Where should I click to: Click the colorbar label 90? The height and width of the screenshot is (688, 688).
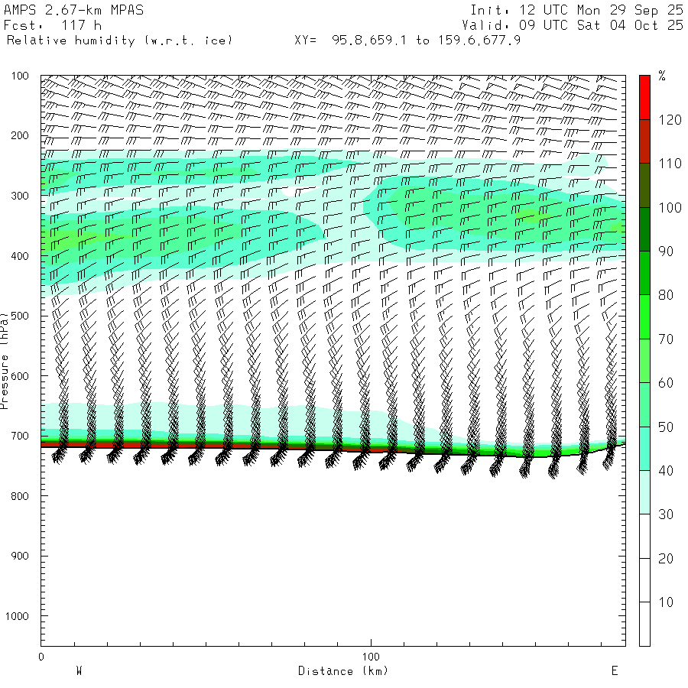(666, 252)
